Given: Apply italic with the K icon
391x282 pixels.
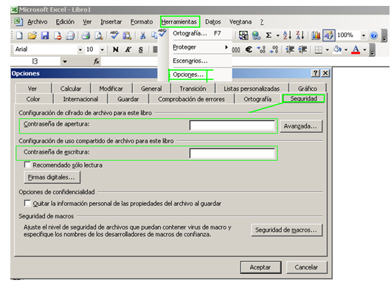Looking at the screenshot, I should [128, 49].
